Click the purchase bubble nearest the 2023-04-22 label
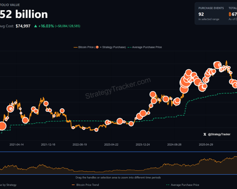This screenshot has height=189, width=237. click(x=120, y=121)
